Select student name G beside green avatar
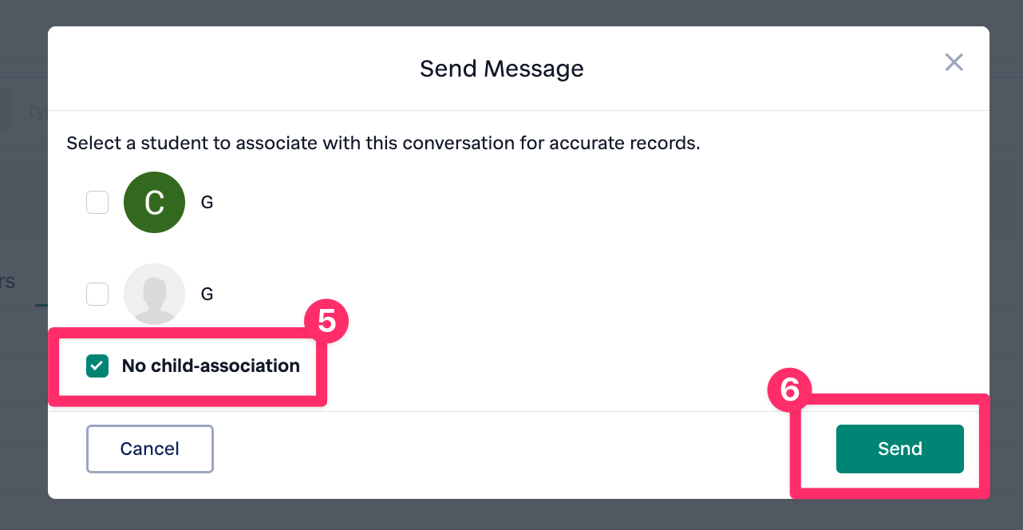The width and height of the screenshot is (1023, 530). (x=207, y=203)
